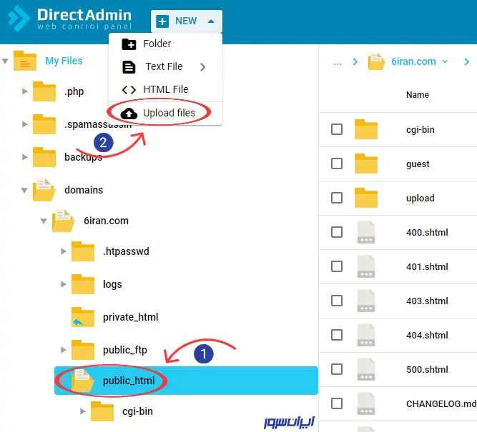Check the 500.shtml row checkbox
This screenshot has width=477, height=432.
click(337, 369)
